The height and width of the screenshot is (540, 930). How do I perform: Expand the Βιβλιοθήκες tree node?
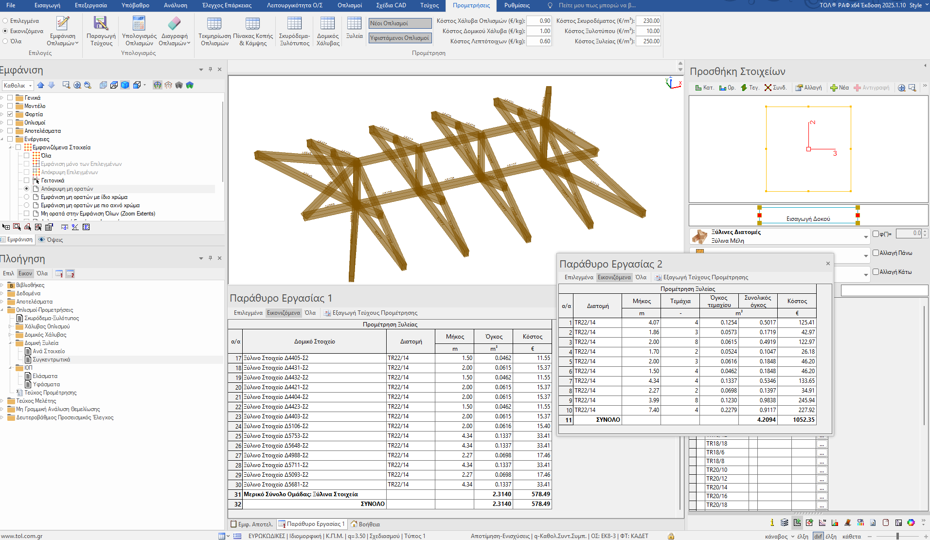[x=2, y=285]
